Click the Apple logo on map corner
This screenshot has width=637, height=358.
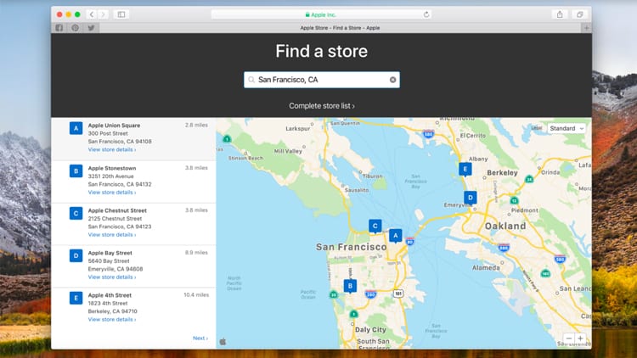click(223, 342)
